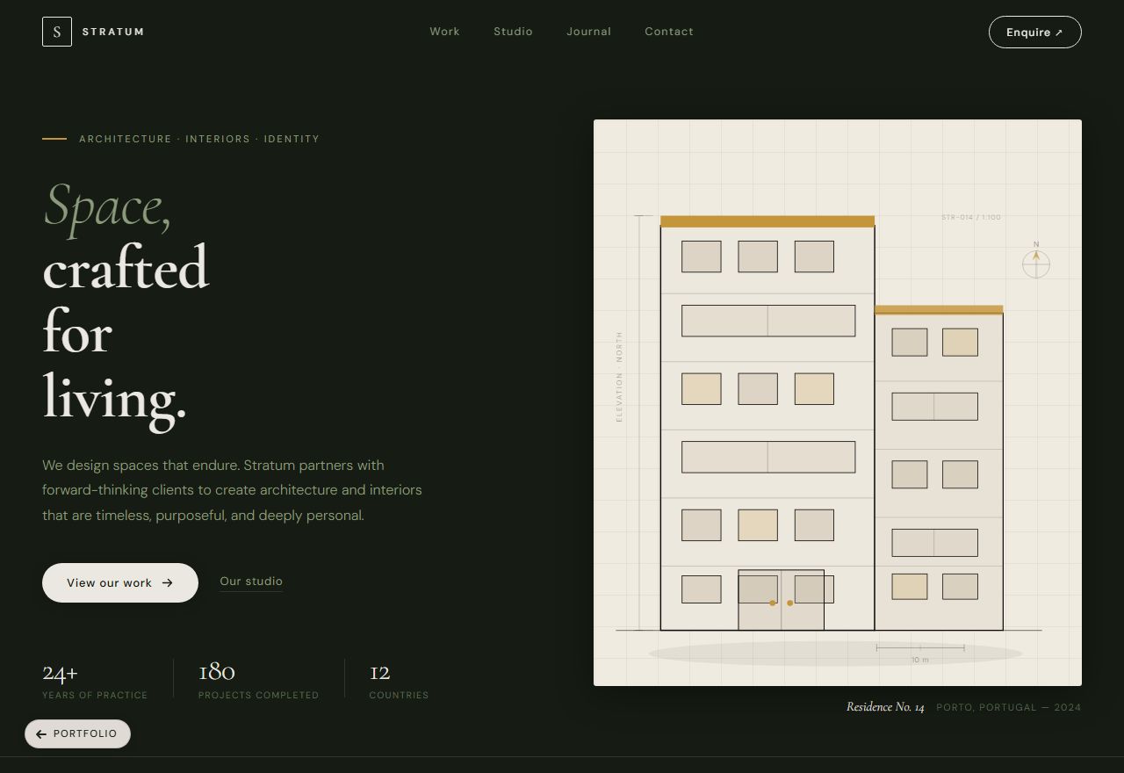Click the north compass icon
The height and width of the screenshot is (773, 1124).
pos(1036,261)
